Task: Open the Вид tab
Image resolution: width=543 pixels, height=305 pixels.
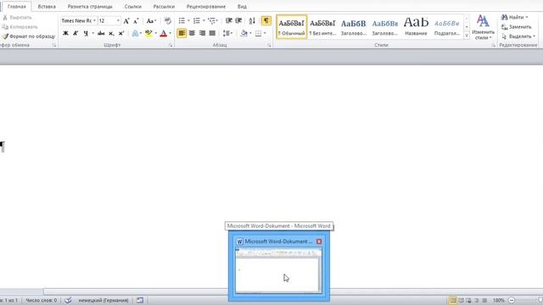Action: coord(242,7)
